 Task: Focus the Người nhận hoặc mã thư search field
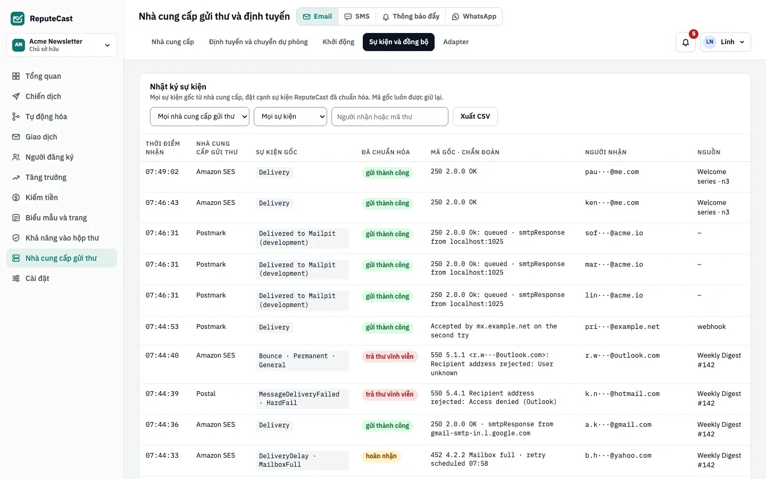390,117
